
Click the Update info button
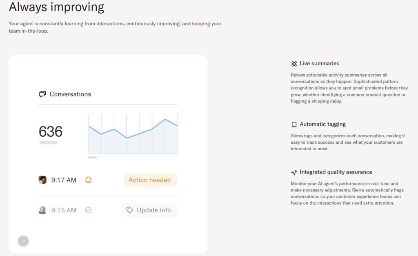tap(149, 210)
